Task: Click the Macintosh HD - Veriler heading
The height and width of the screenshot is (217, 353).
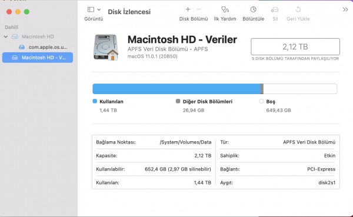Action: pos(182,39)
